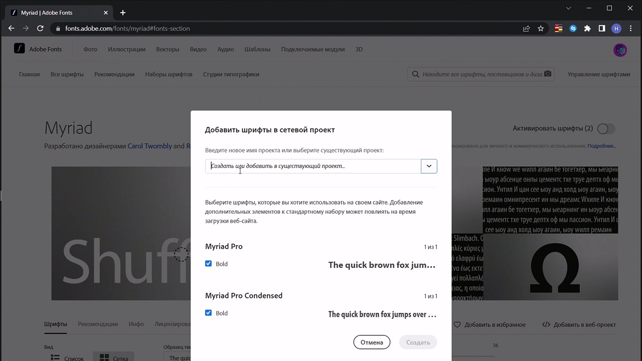Open Adobe account avatar

click(620, 50)
